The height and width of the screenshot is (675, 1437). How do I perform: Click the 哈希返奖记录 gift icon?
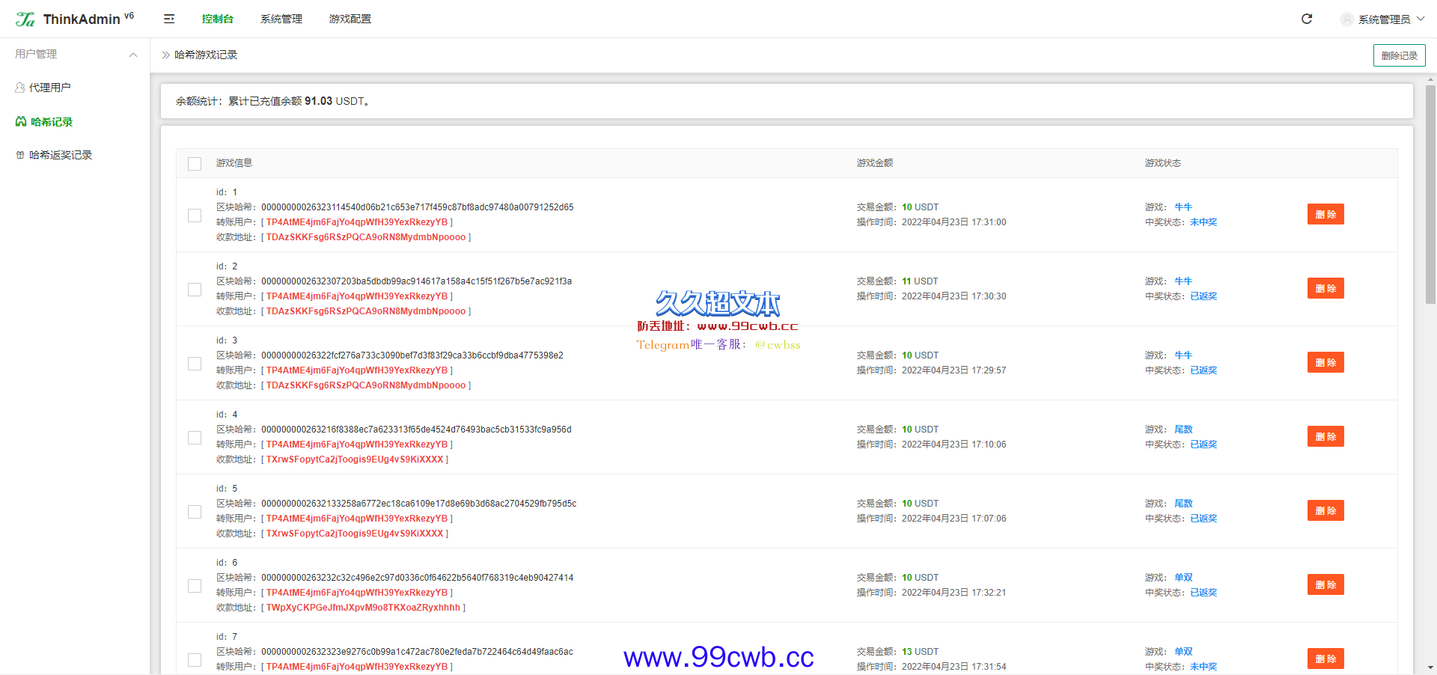[20, 155]
